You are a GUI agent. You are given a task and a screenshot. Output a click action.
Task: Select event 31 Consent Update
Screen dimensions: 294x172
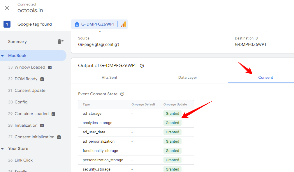(x=27, y=90)
